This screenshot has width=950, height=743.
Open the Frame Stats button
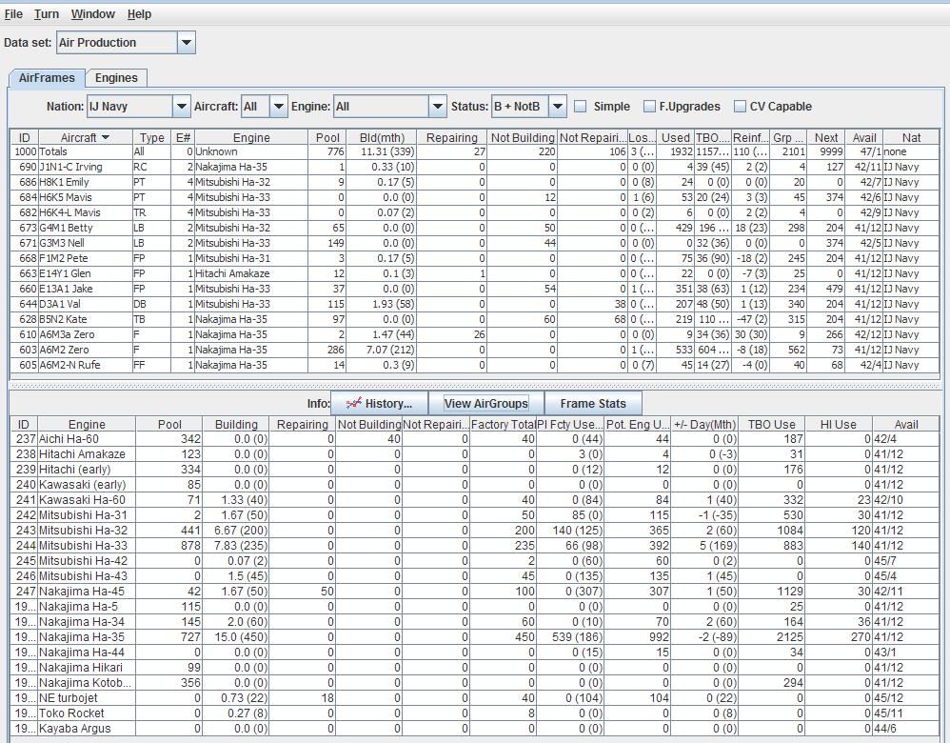point(593,403)
